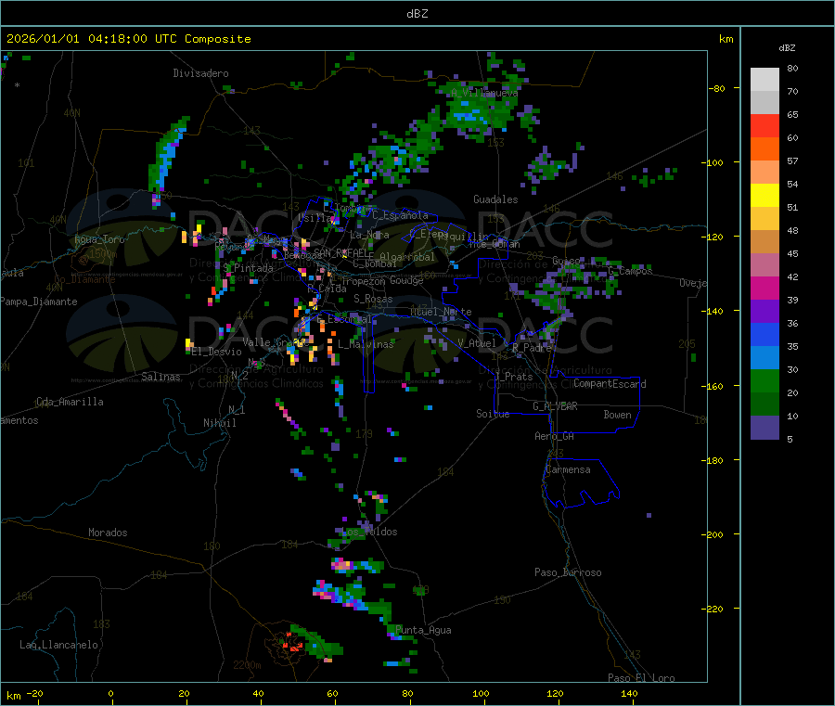Click the km label at top right of map
This screenshot has width=835, height=706.
[726, 39]
